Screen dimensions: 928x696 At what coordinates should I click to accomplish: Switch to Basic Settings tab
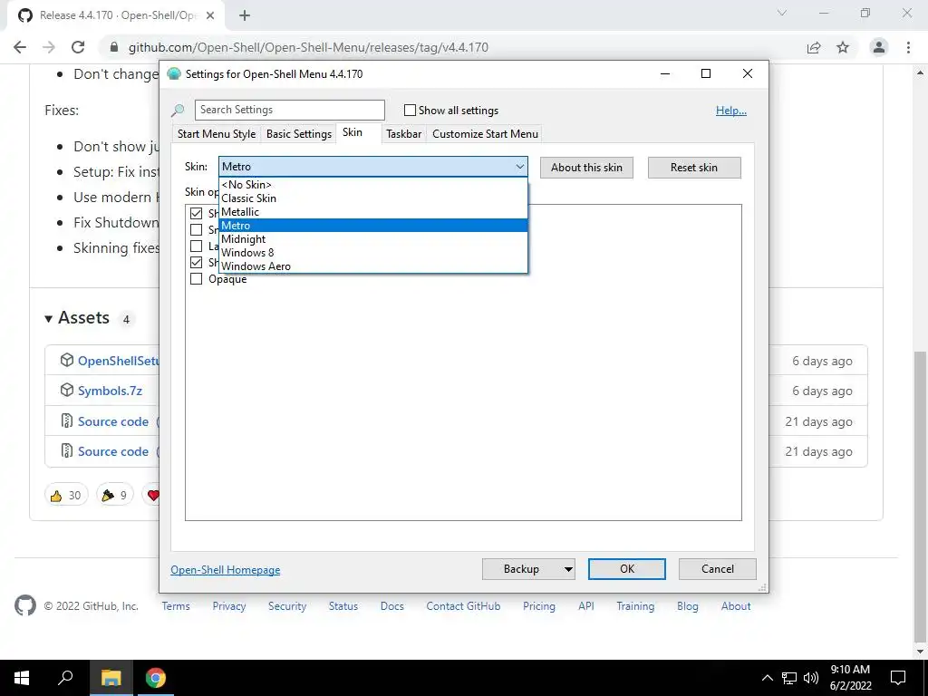(x=299, y=134)
